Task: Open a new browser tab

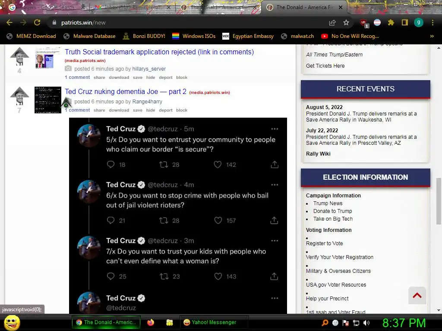Action: click(357, 7)
